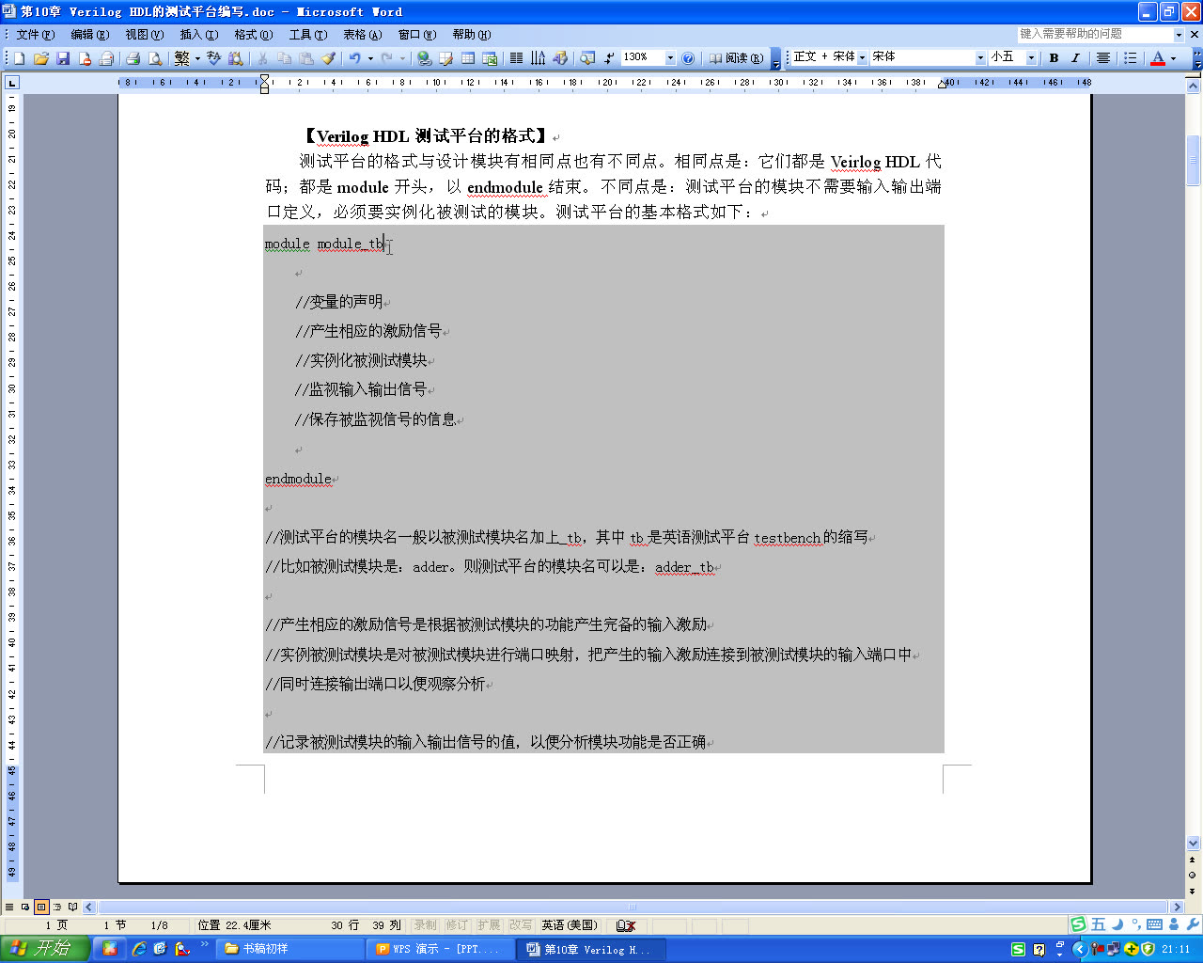Expand the 繁 conversion dropdown arrow
This screenshot has height=963, width=1203.
197,58
